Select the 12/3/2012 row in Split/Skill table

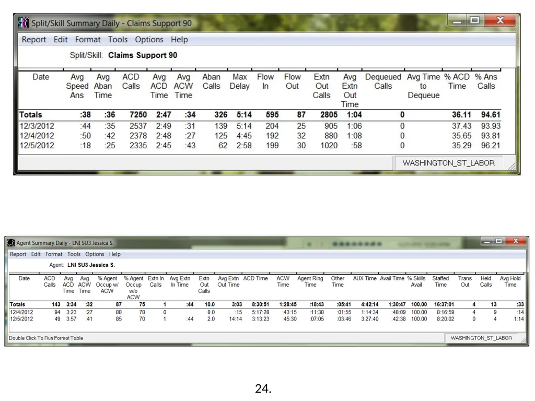pos(259,126)
